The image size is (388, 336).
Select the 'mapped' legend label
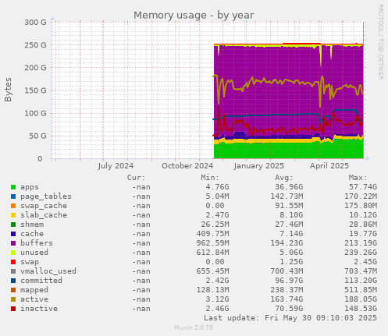[34, 290]
